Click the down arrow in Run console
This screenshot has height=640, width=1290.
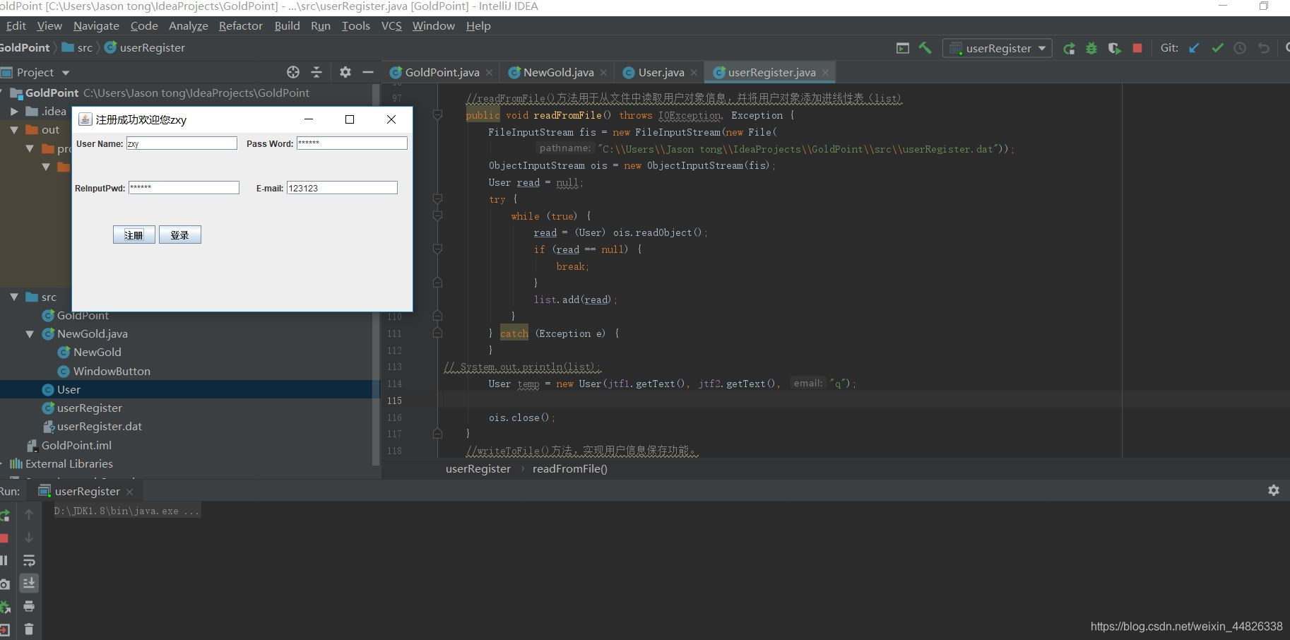pos(29,538)
